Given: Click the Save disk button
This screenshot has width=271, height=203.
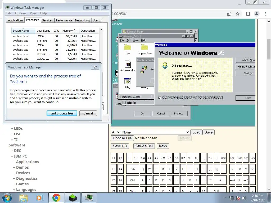Looking at the screenshot, I should [x=209, y=132].
